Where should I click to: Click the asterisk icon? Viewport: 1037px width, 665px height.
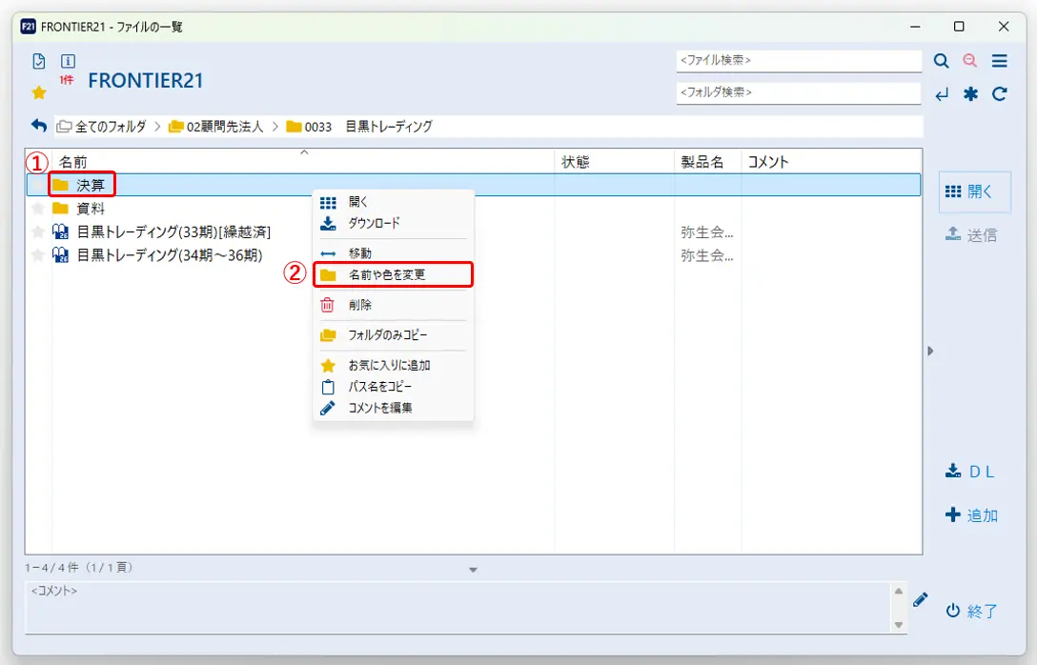click(970, 94)
